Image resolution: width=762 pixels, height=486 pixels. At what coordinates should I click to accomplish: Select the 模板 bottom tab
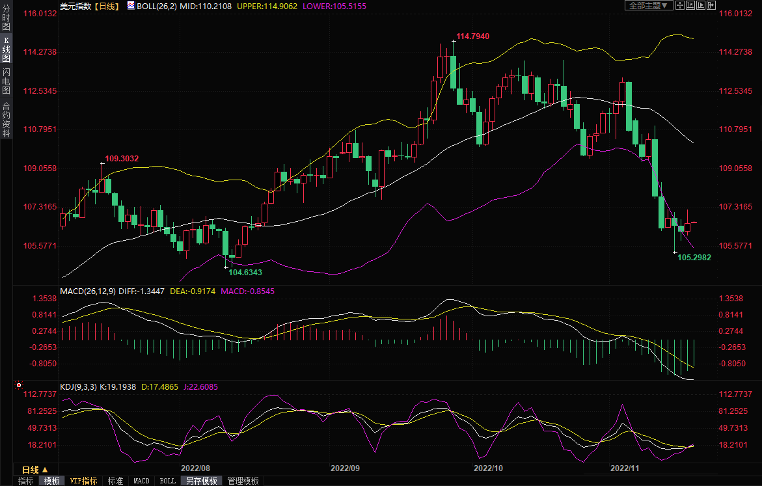click(52, 481)
